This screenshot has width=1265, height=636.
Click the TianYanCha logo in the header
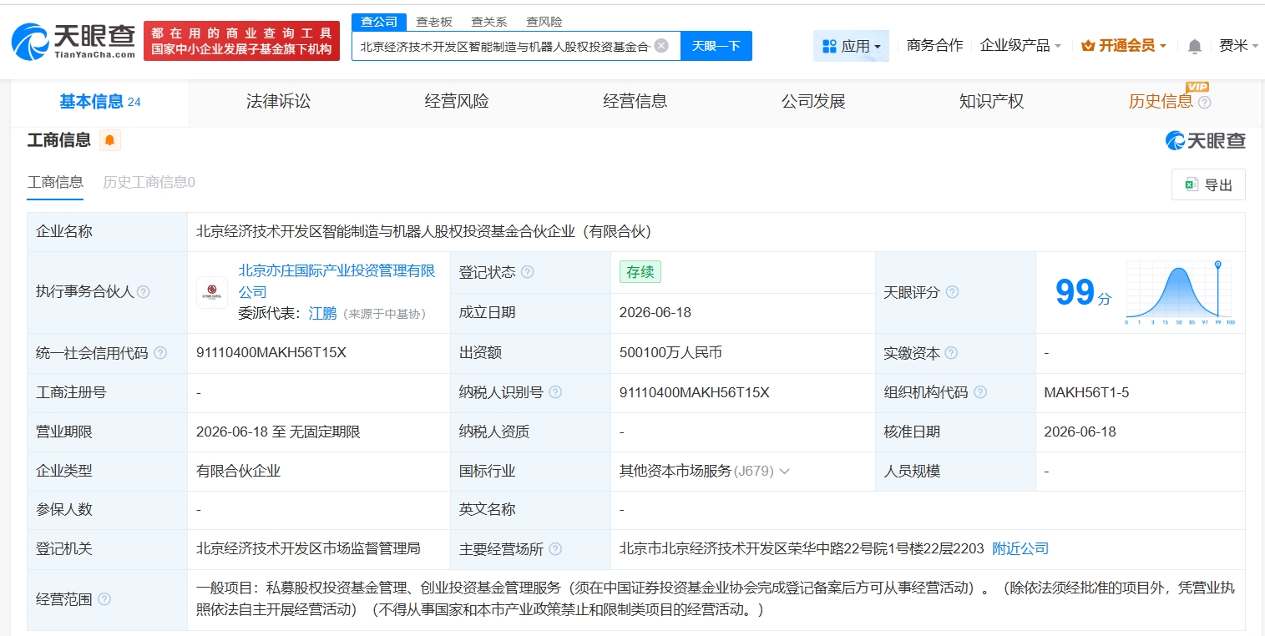point(73,42)
